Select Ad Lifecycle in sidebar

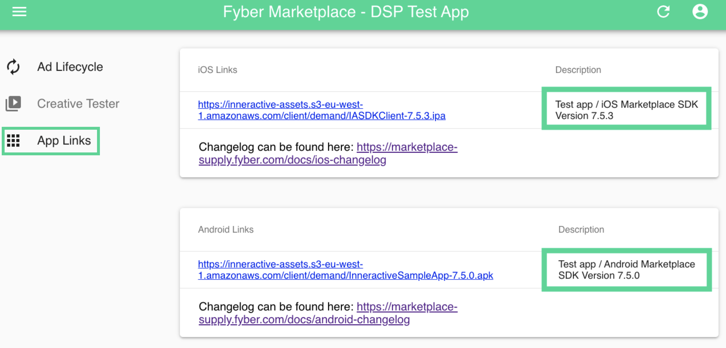point(70,67)
